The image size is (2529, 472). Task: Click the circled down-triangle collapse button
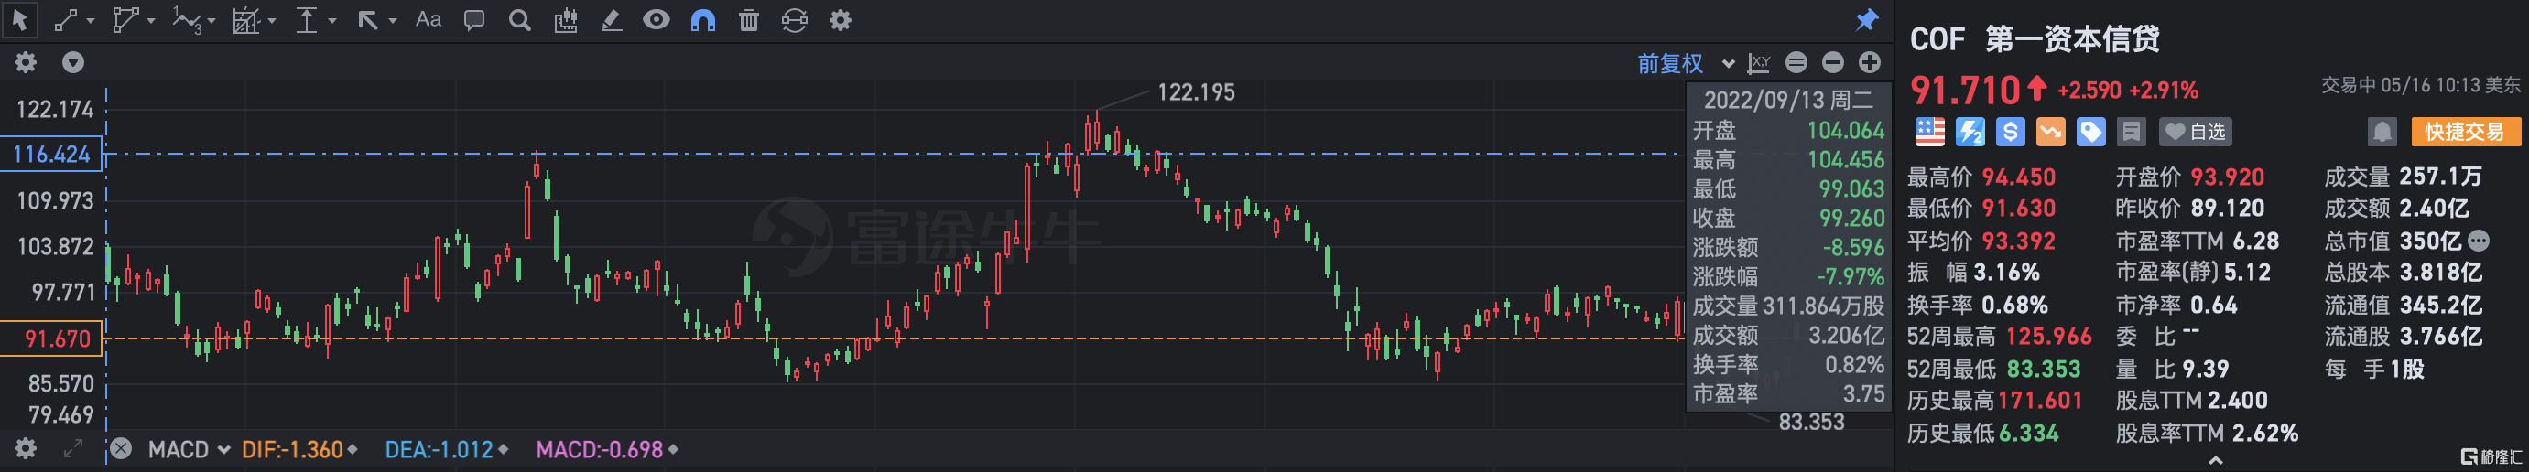pyautogui.click(x=72, y=62)
